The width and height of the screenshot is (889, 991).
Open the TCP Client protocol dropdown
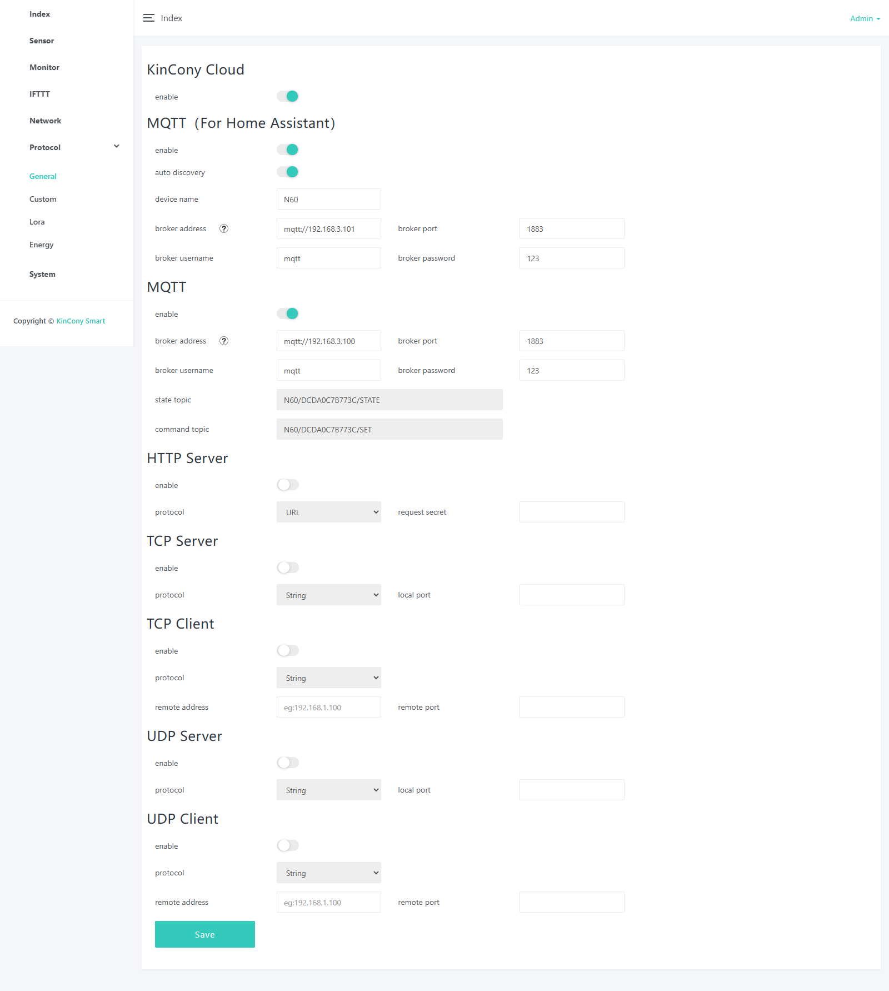point(328,678)
